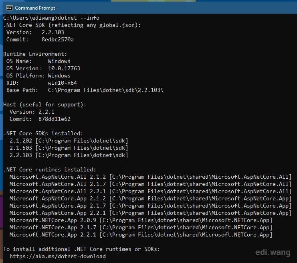297x263 pixels.
Task: Click the OS Version 10.0.17763 value
Action: tap(64, 68)
